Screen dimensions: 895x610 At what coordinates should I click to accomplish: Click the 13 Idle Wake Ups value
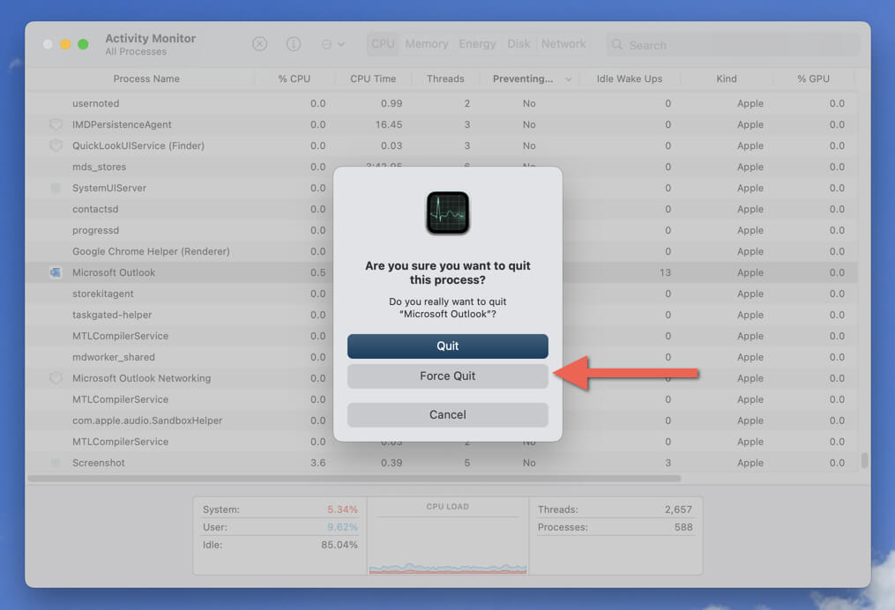pyautogui.click(x=665, y=272)
